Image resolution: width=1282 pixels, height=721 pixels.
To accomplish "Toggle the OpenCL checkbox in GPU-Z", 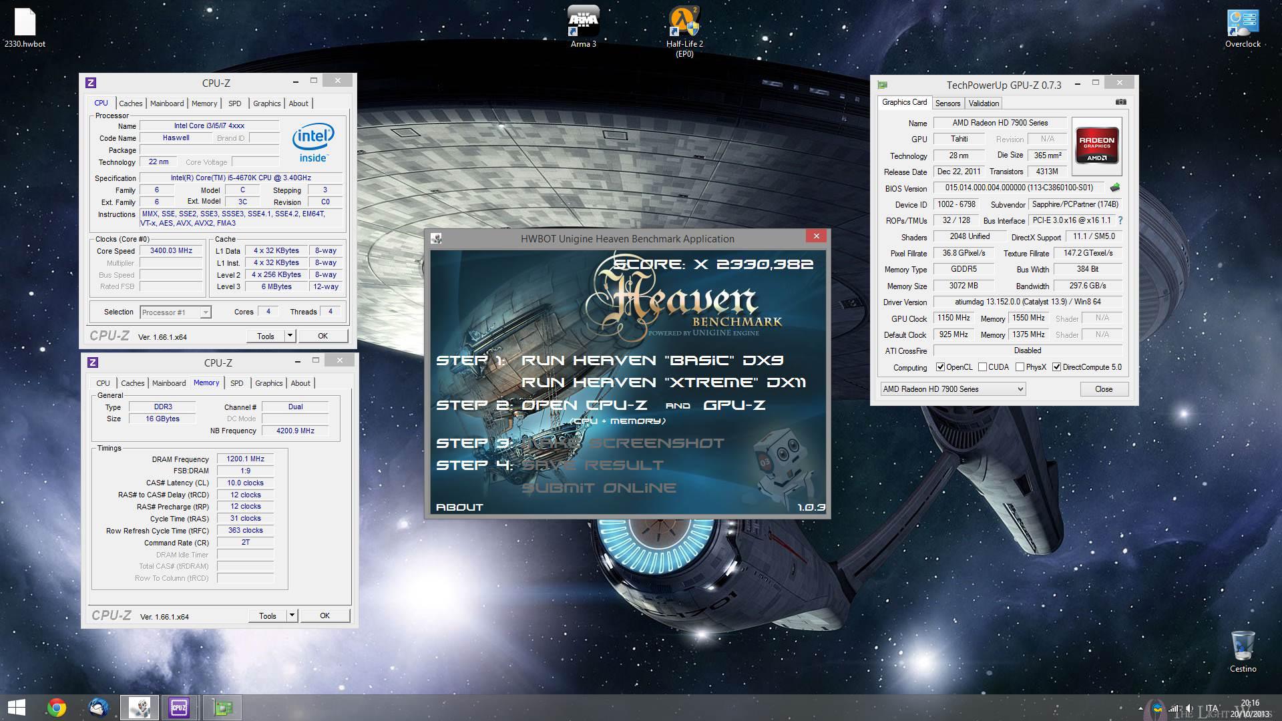I will coord(940,367).
